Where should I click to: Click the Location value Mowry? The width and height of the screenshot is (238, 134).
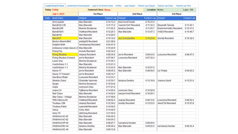coord(160,10)
